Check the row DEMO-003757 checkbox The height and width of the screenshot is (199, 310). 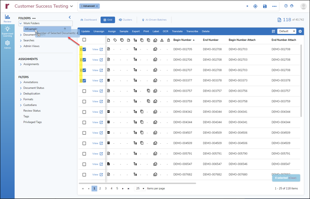[x=84, y=91]
